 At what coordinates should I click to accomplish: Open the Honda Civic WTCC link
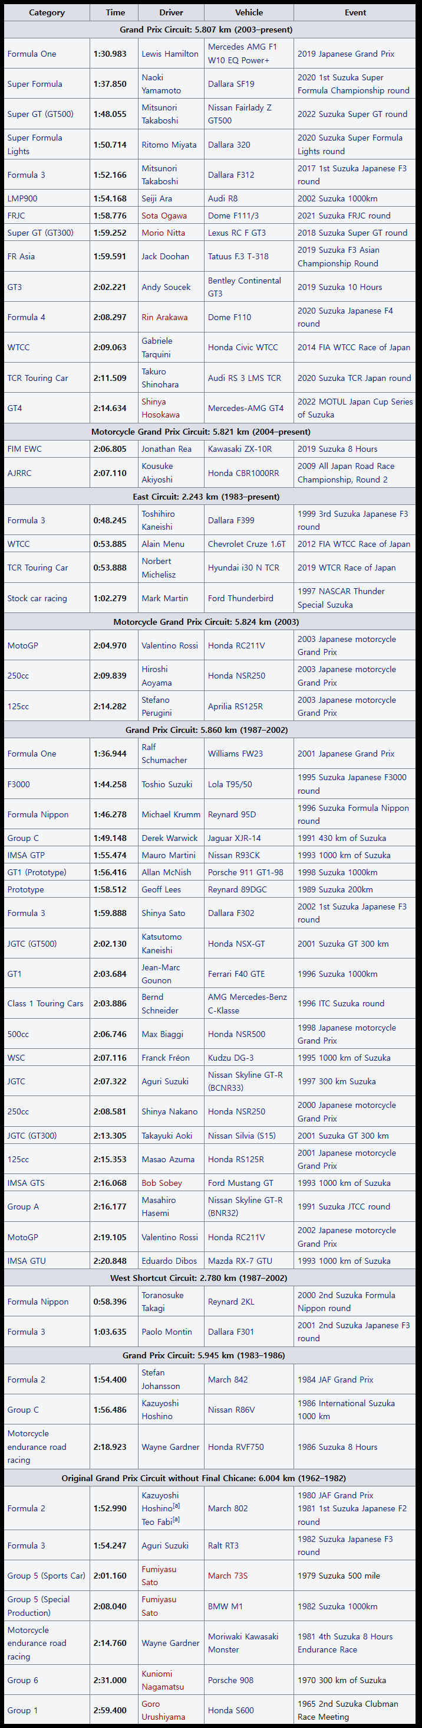tap(242, 347)
